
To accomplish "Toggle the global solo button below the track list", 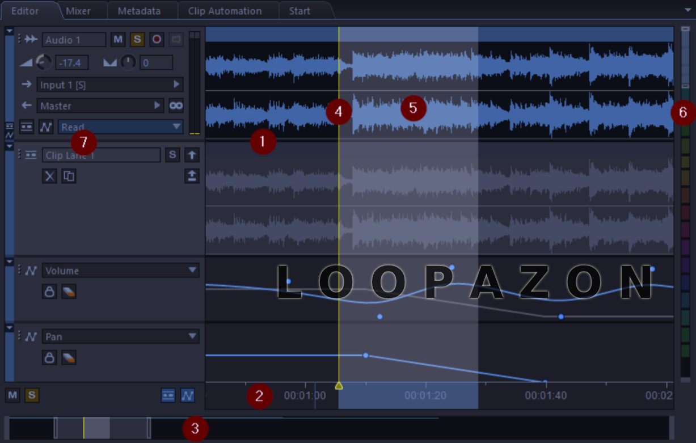I will pyautogui.click(x=32, y=395).
